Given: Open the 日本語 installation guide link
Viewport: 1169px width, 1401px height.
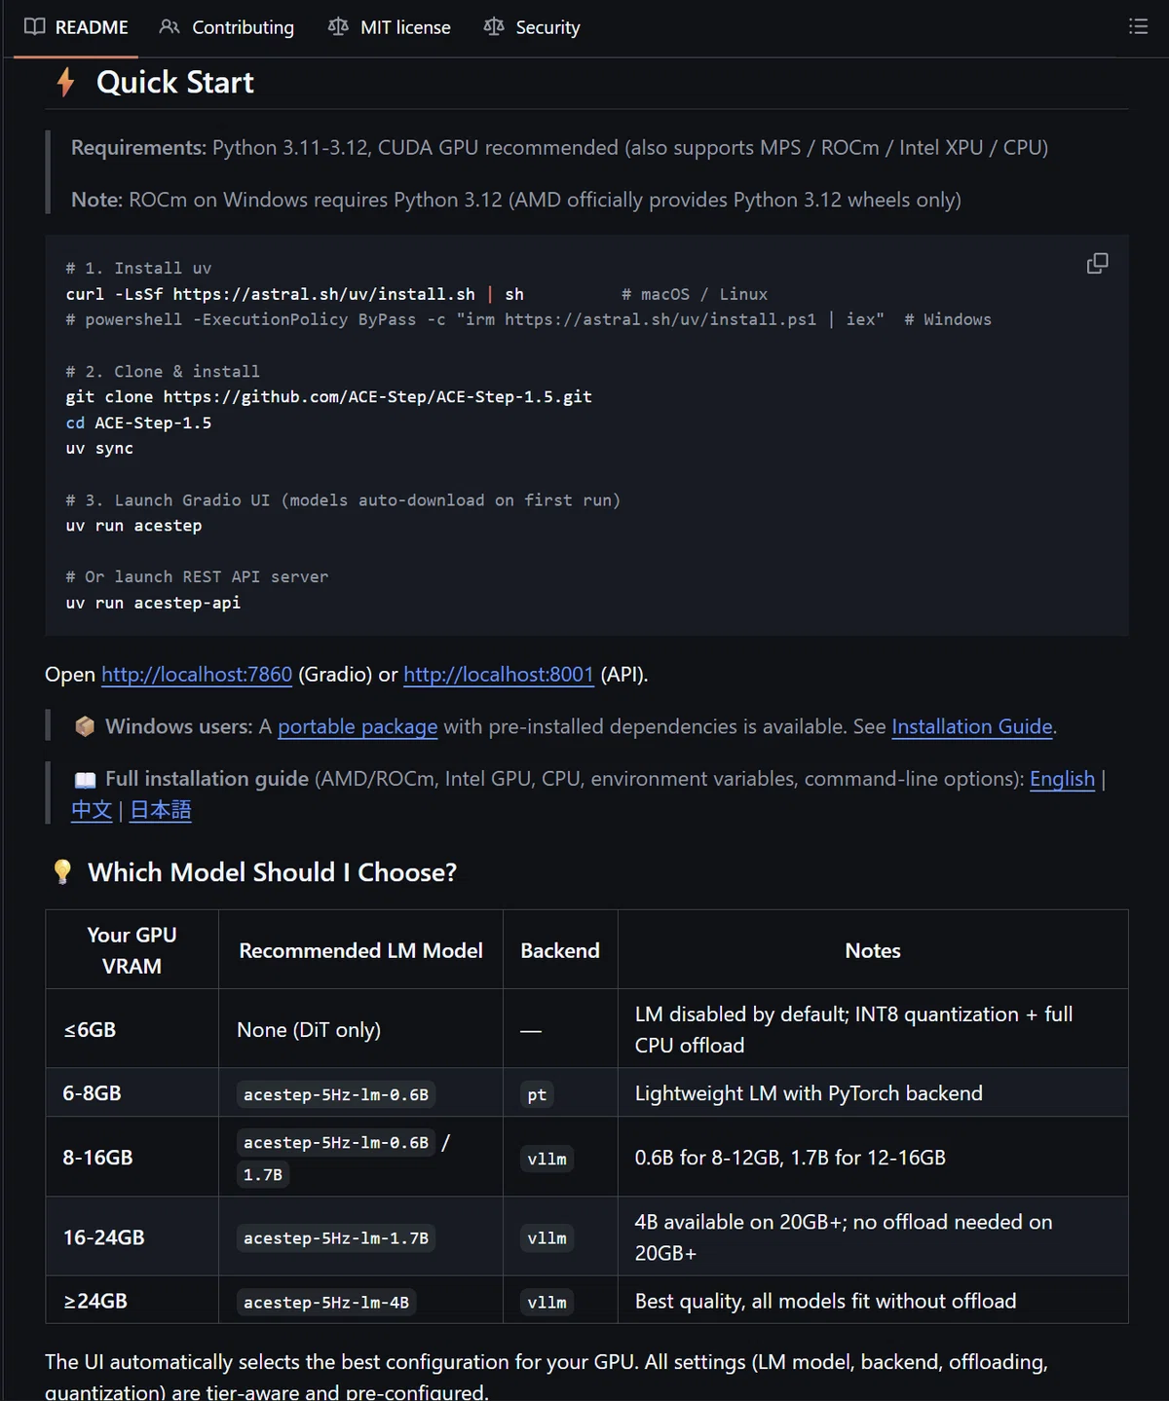Looking at the screenshot, I should tap(161, 810).
